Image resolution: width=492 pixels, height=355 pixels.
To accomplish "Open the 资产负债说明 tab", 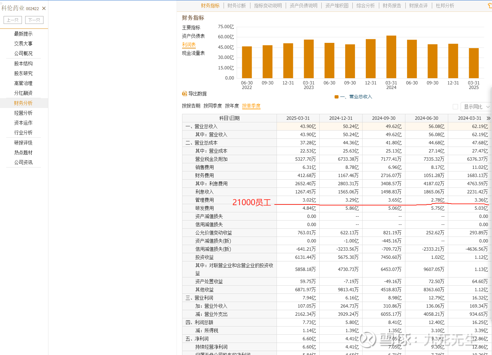I will 303,6.
